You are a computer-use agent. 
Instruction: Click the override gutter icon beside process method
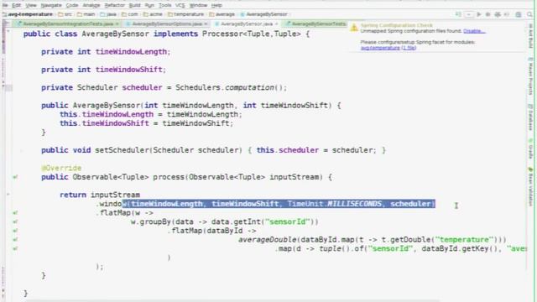click(15, 177)
